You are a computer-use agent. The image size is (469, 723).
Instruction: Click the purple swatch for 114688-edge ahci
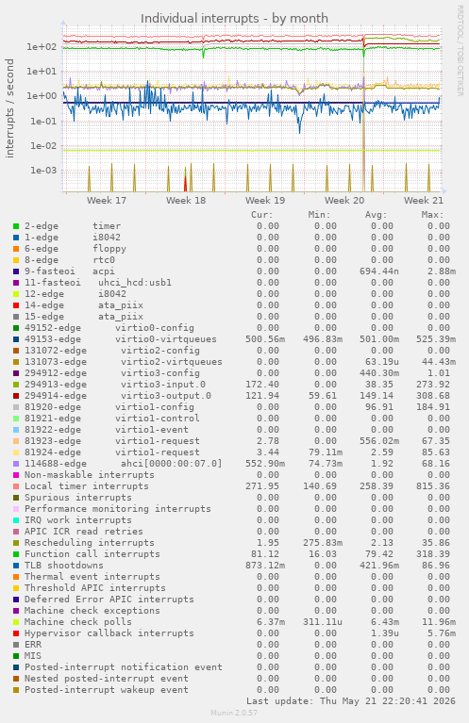pyautogui.click(x=16, y=464)
